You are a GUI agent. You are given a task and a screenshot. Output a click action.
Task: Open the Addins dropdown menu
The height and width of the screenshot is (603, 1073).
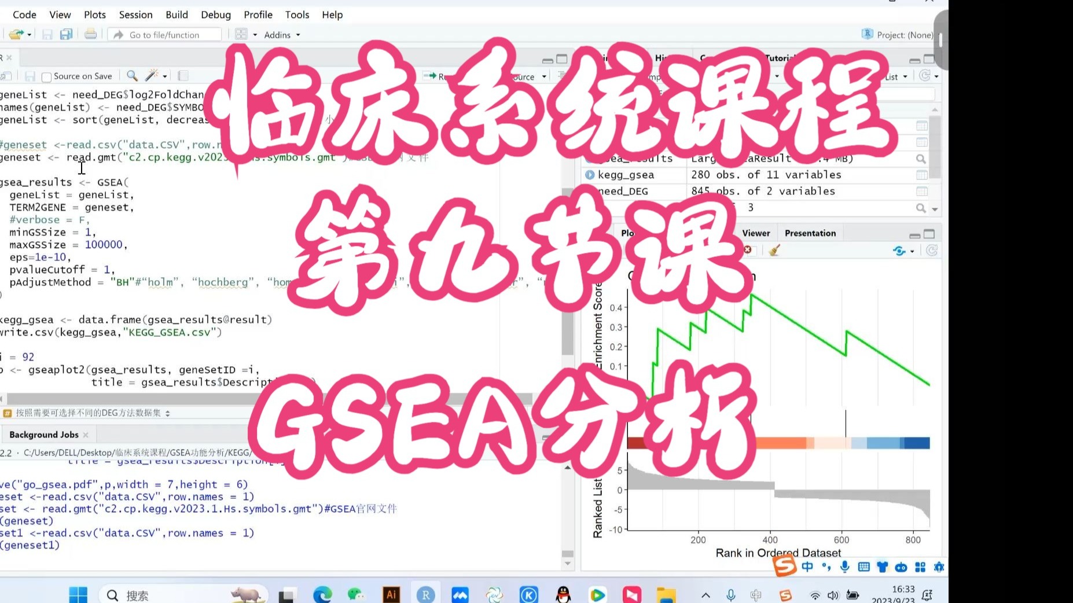coord(281,35)
